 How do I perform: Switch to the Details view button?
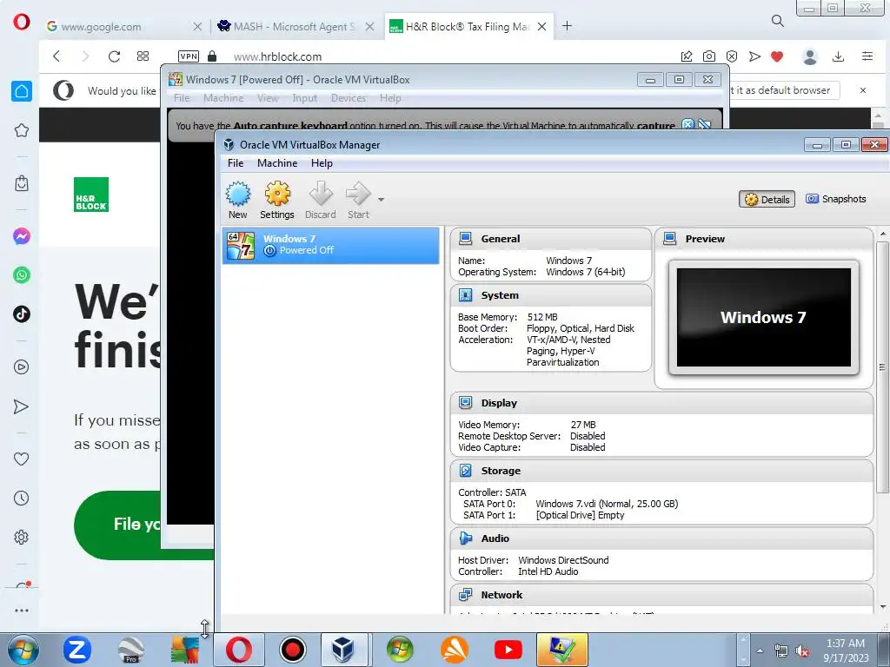click(x=767, y=199)
